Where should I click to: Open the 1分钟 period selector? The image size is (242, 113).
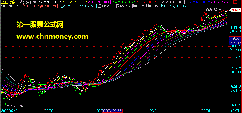point(235,111)
